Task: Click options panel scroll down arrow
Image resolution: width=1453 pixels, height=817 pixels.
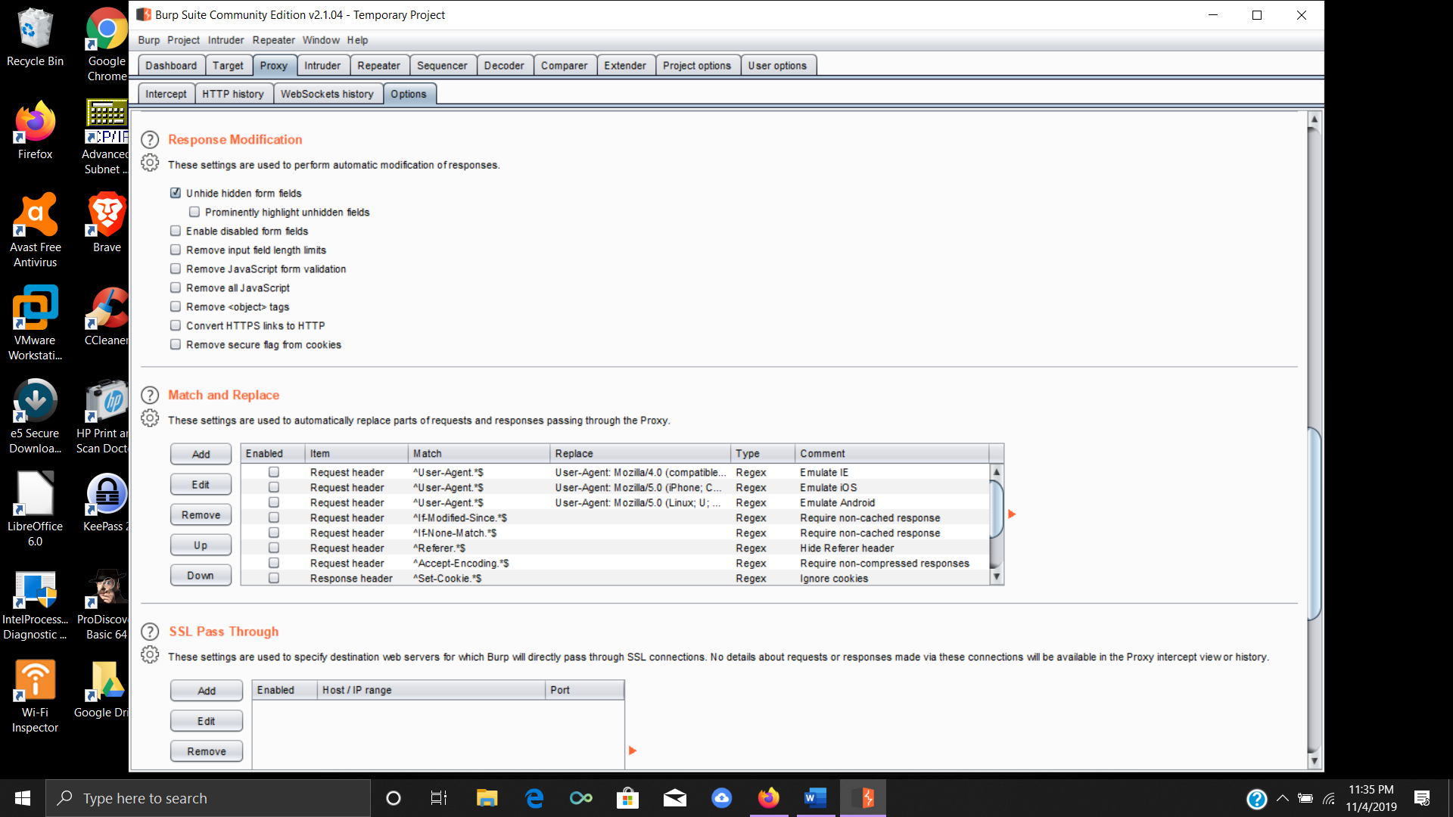Action: (x=1315, y=761)
